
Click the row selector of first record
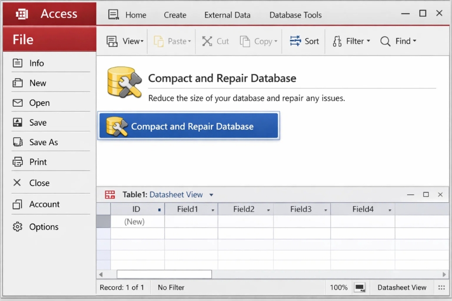[x=103, y=222]
